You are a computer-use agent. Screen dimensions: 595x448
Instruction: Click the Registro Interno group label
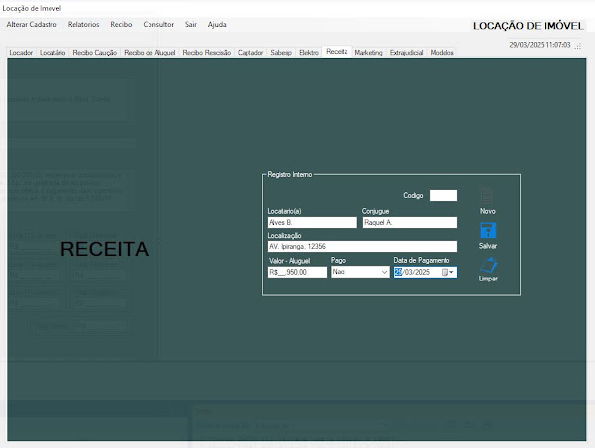click(290, 174)
